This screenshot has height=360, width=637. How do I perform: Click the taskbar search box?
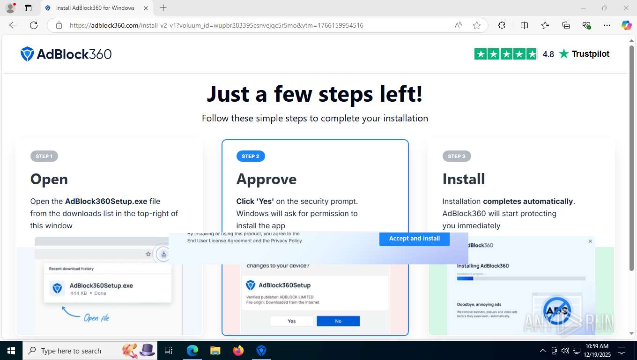click(90, 351)
